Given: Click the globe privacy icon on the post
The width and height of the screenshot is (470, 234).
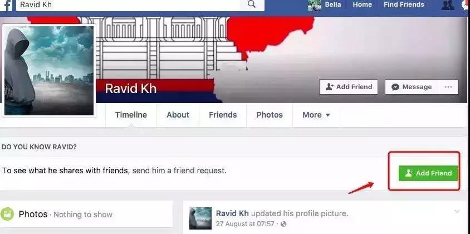Looking at the screenshot, I should pos(283,224).
